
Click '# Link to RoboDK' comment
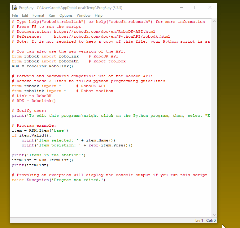[x=32, y=96]
